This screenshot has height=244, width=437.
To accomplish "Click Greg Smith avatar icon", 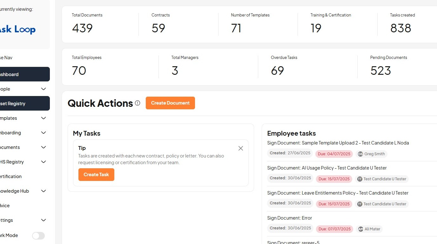I will (360, 154).
